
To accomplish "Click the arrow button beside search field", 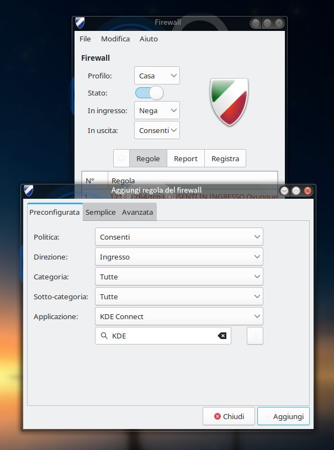I will 255,336.
